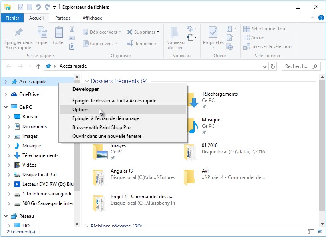Open the help question mark icon
Screen dimensions: 326x237
click(x=321, y=18)
